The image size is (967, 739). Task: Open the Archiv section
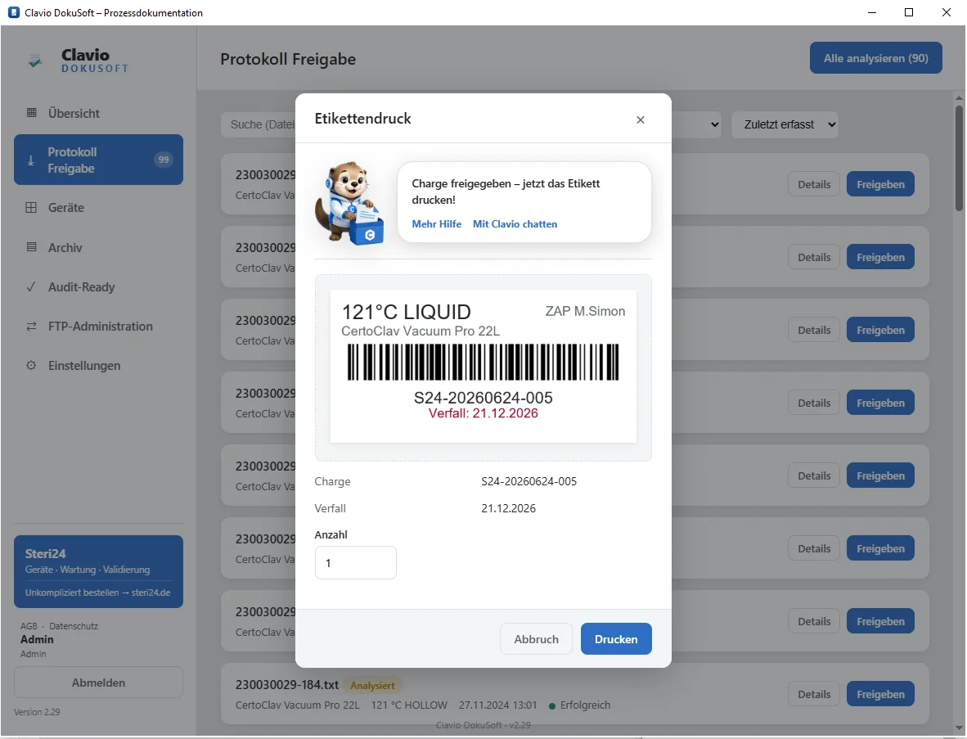(x=98, y=247)
